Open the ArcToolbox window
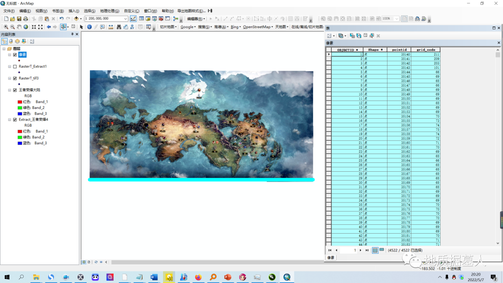 pos(161,19)
